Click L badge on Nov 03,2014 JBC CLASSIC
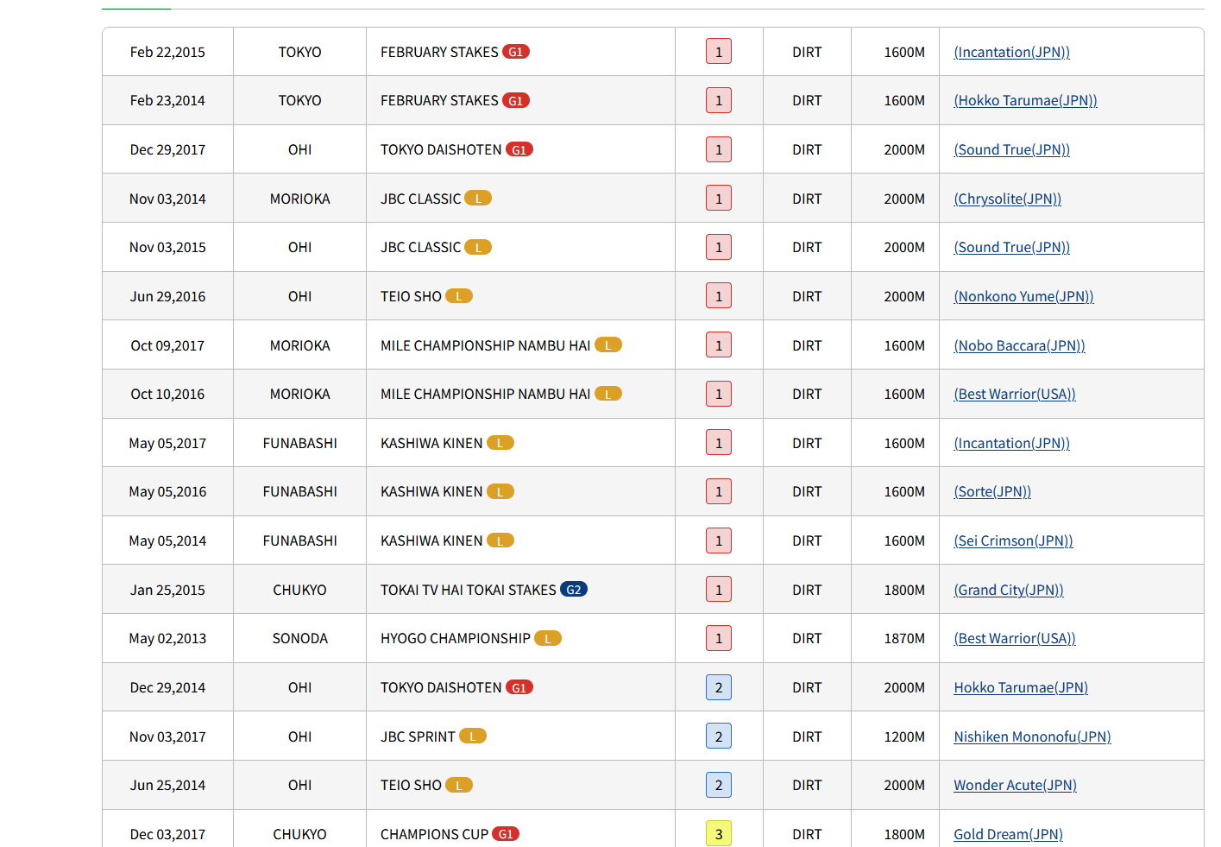Screen dimensions: 1221x847 coord(478,199)
